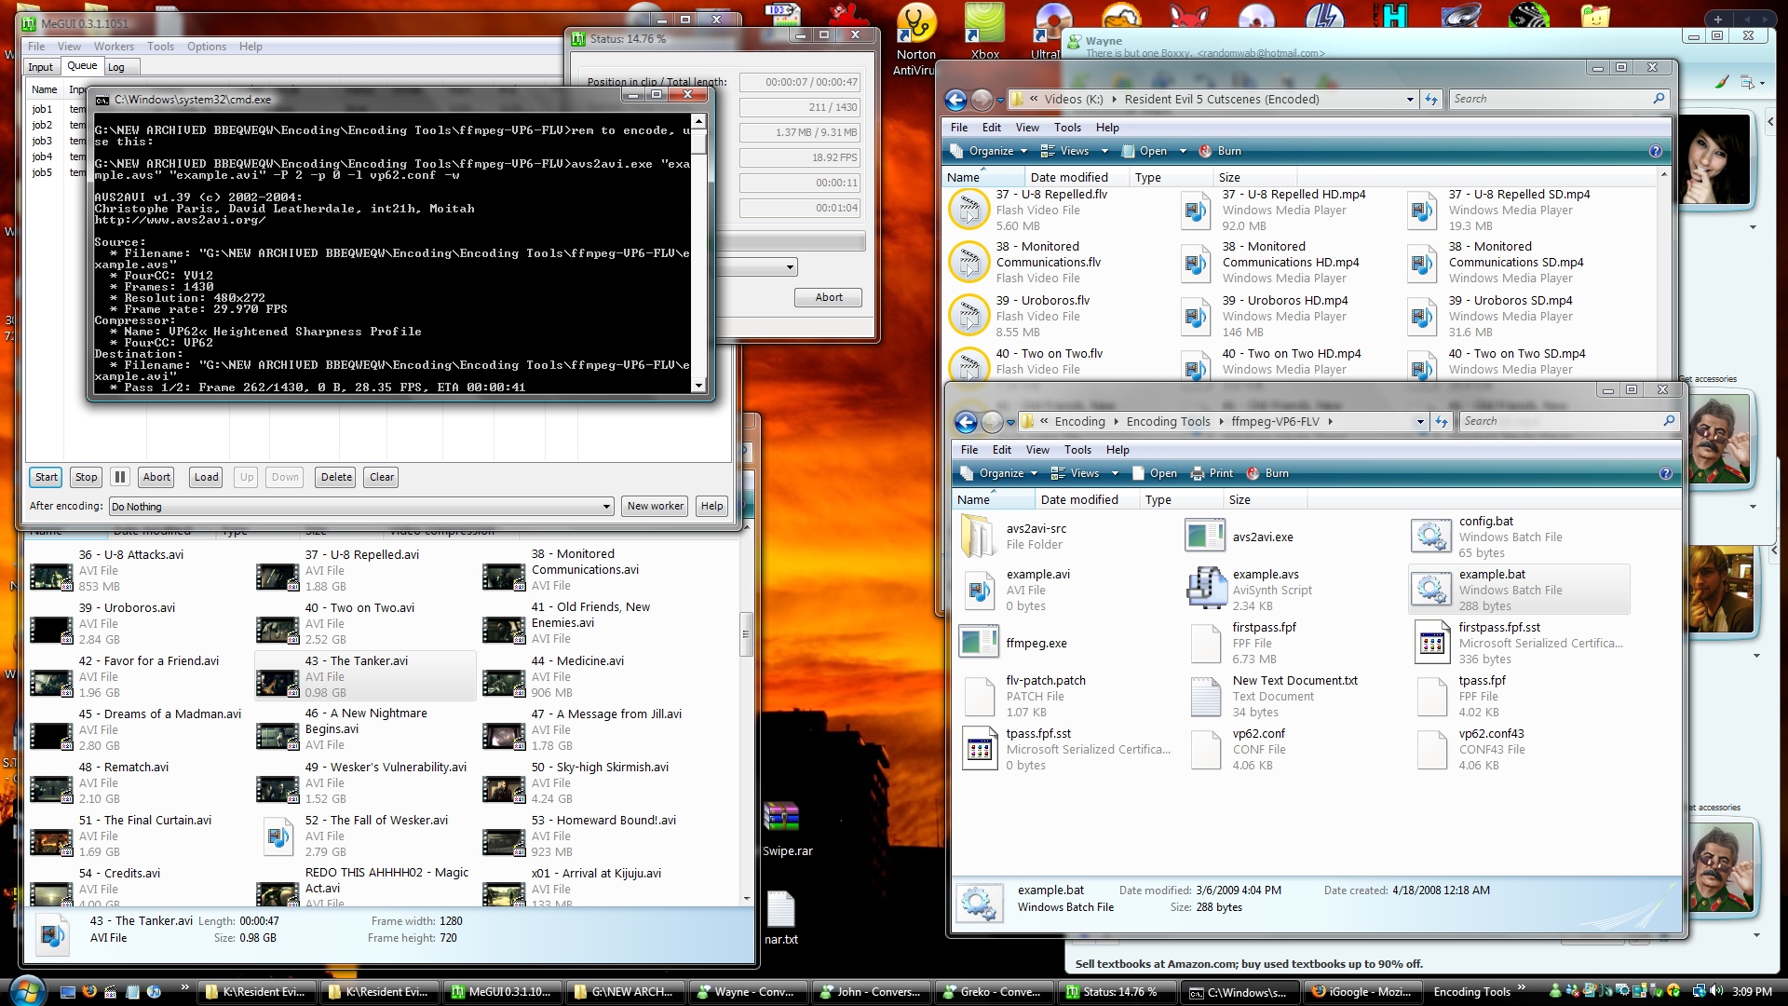Select 43 - The Tanker.avi thumbnail
This screenshot has height=1006, width=1788.
click(278, 683)
